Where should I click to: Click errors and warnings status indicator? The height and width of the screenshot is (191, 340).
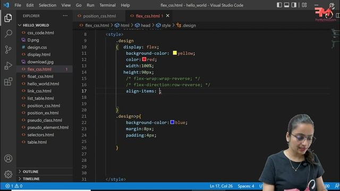click(x=14, y=186)
